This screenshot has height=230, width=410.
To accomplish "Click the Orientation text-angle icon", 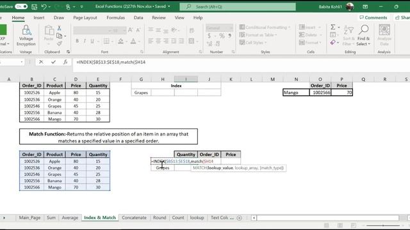I will pos(174,30).
